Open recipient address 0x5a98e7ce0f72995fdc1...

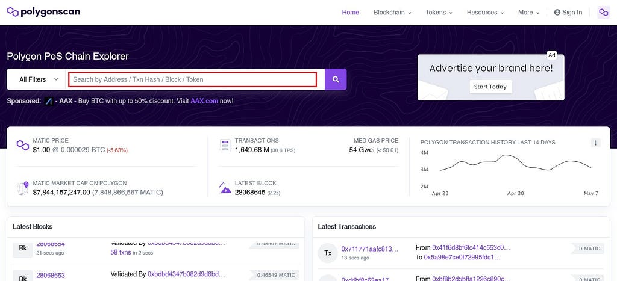(462, 258)
